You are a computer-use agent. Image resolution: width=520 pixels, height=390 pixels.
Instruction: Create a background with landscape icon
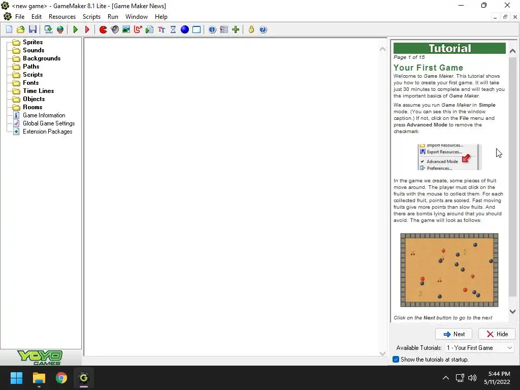[126, 29]
